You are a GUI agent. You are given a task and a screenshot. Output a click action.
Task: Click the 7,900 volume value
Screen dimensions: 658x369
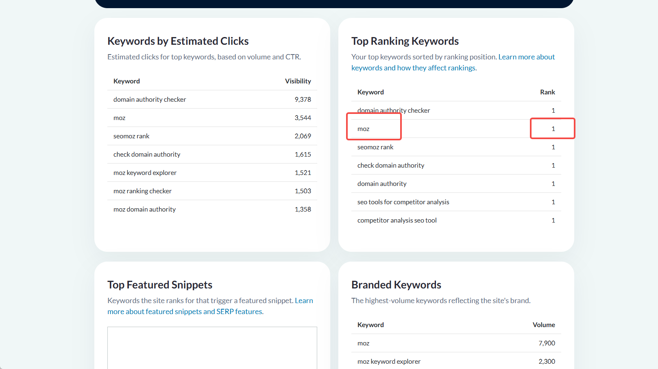[x=547, y=343]
